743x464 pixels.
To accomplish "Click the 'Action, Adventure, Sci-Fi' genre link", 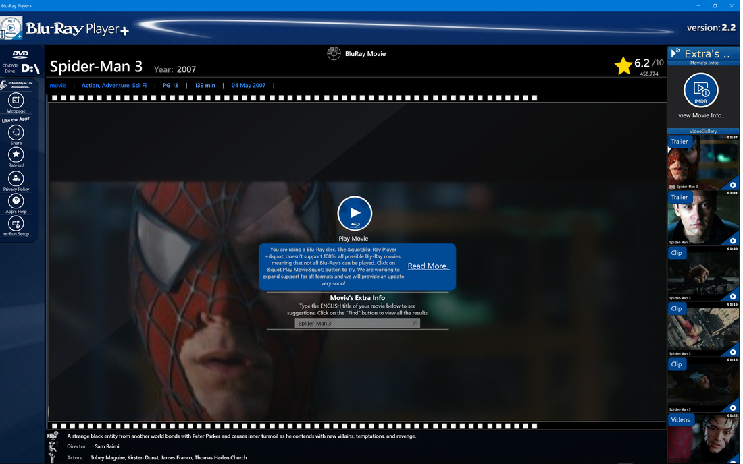I will click(114, 86).
